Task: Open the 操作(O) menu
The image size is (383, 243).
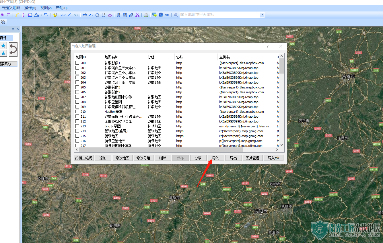Action: coord(30,8)
